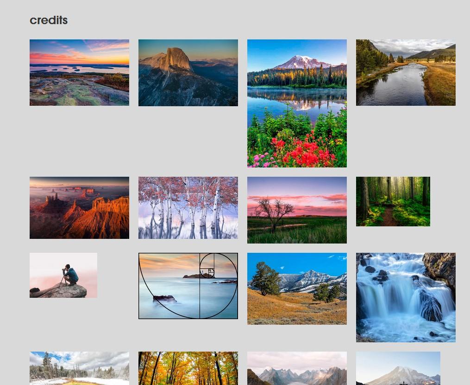Click the dark boulder in the waterfall photo
Viewport: 470px width, 385px height.
pyautogui.click(x=431, y=306)
